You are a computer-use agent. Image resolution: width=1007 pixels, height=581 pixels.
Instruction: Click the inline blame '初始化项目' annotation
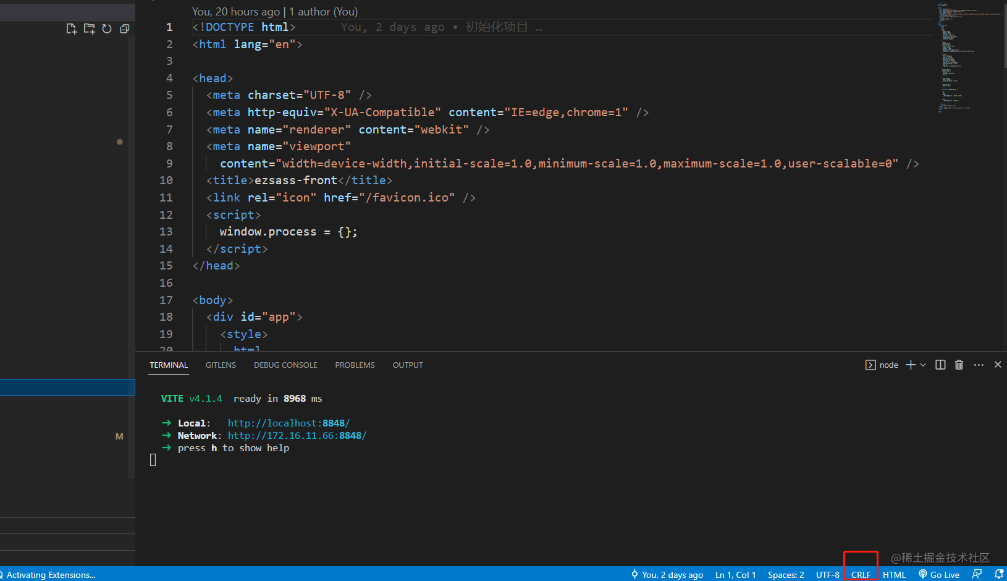point(497,27)
